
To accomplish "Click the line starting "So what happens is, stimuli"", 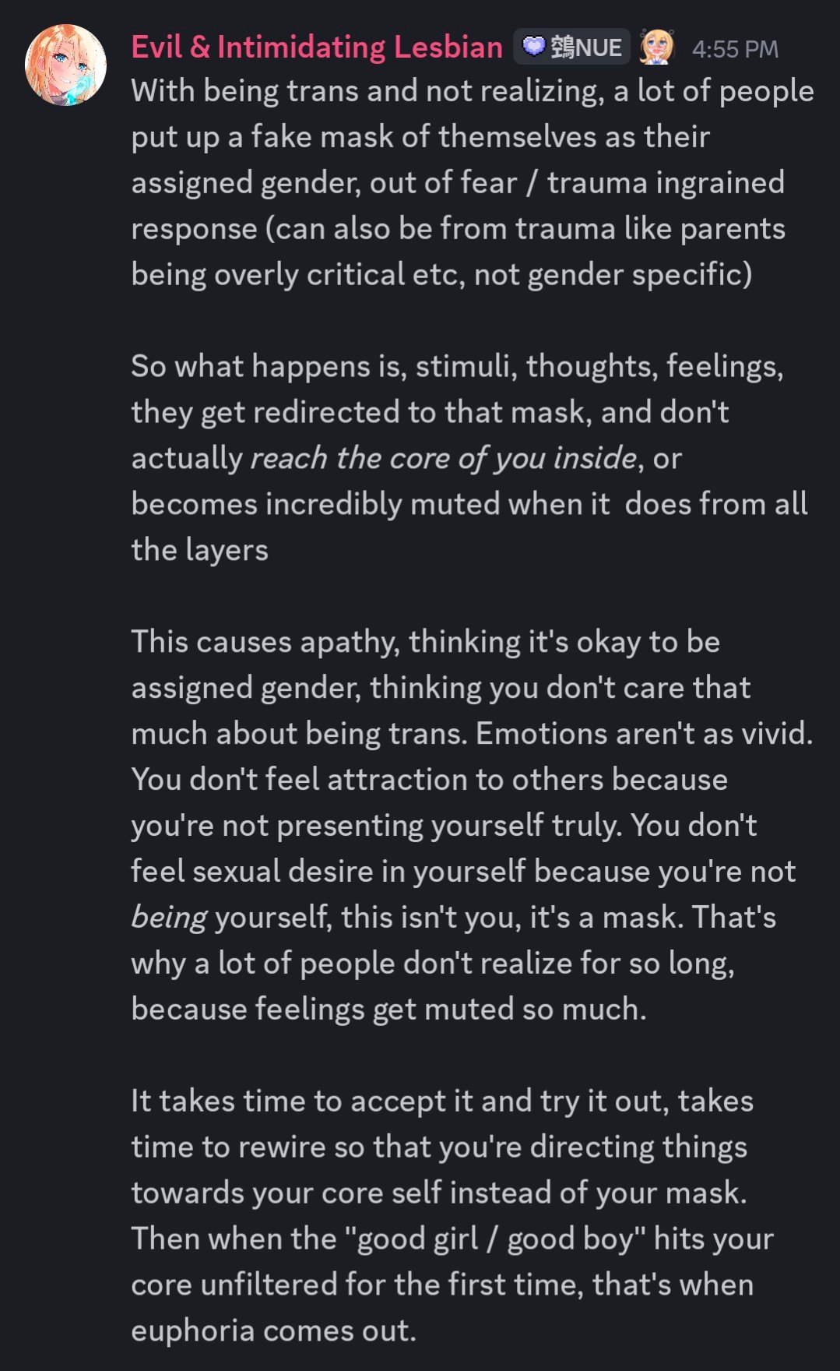I will 457,366.
